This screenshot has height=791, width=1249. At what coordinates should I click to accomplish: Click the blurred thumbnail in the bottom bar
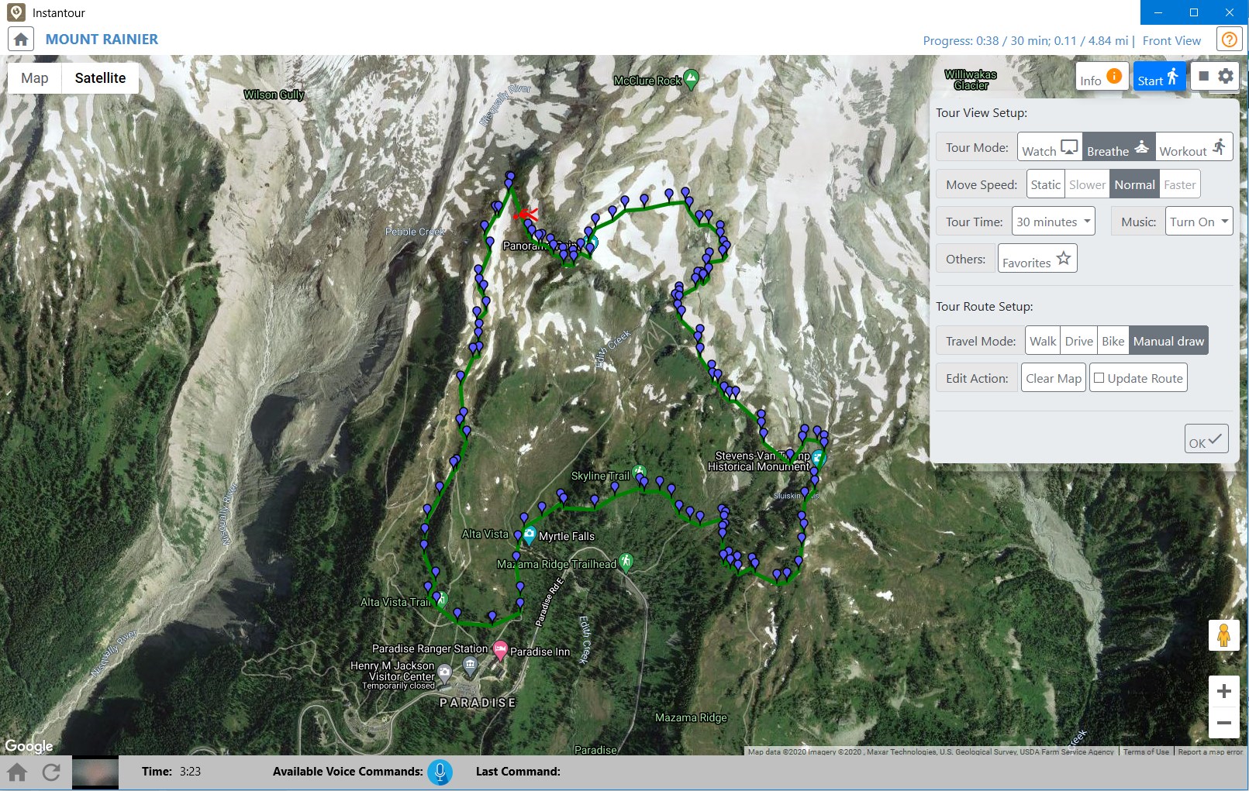[x=95, y=772]
